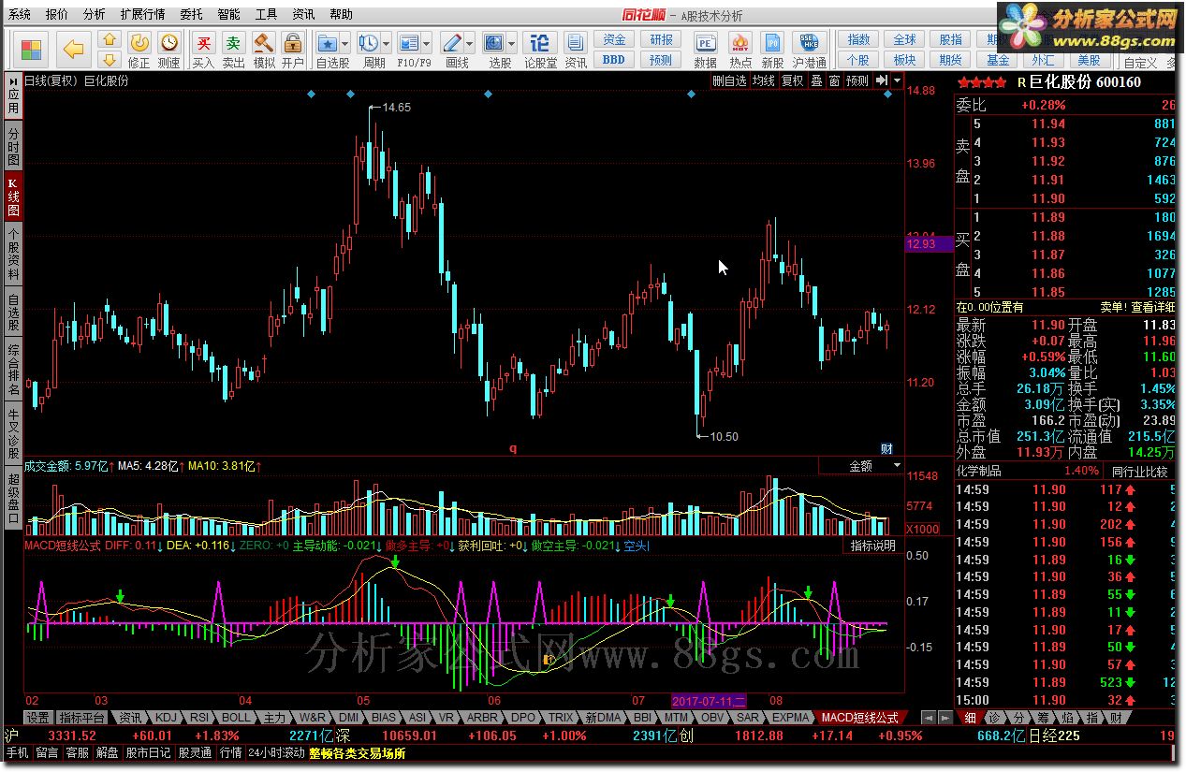Open the 金额 volume type dropdown
The height and width of the screenshot is (772, 1186).
coord(862,465)
